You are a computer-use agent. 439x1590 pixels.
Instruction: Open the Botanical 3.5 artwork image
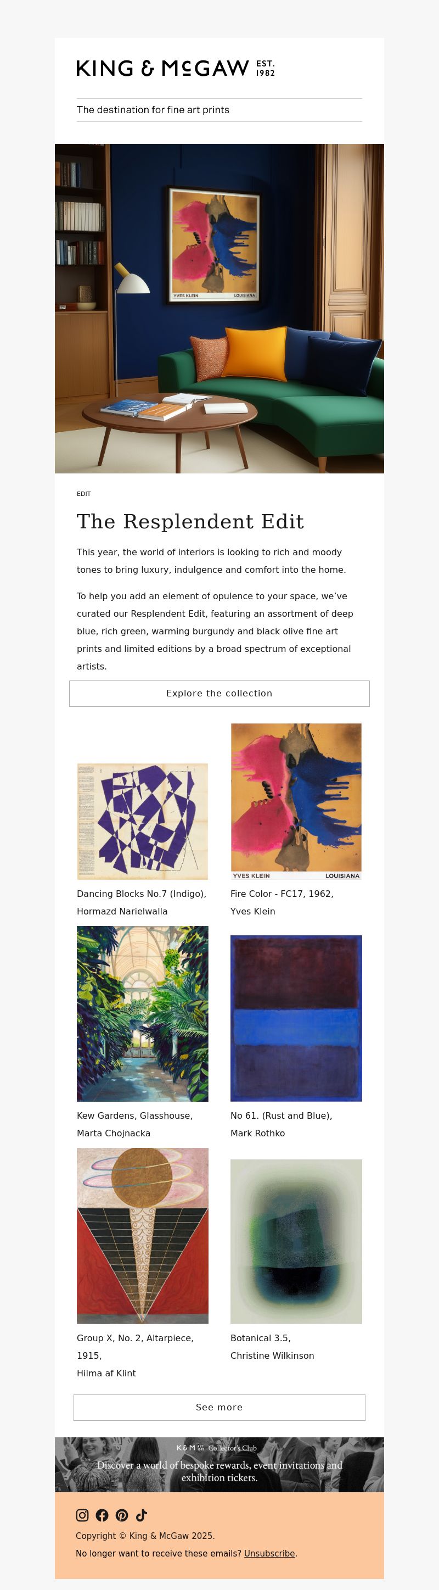[296, 1241]
